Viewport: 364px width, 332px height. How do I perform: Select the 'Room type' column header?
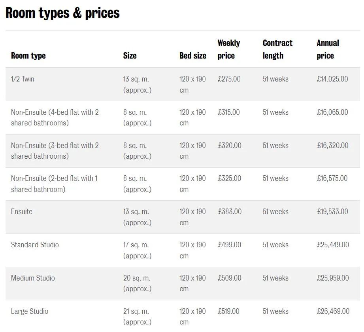28,56
